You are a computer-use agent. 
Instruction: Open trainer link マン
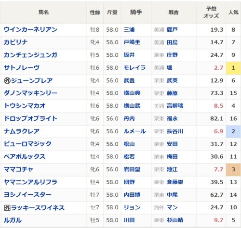[x=172, y=207]
